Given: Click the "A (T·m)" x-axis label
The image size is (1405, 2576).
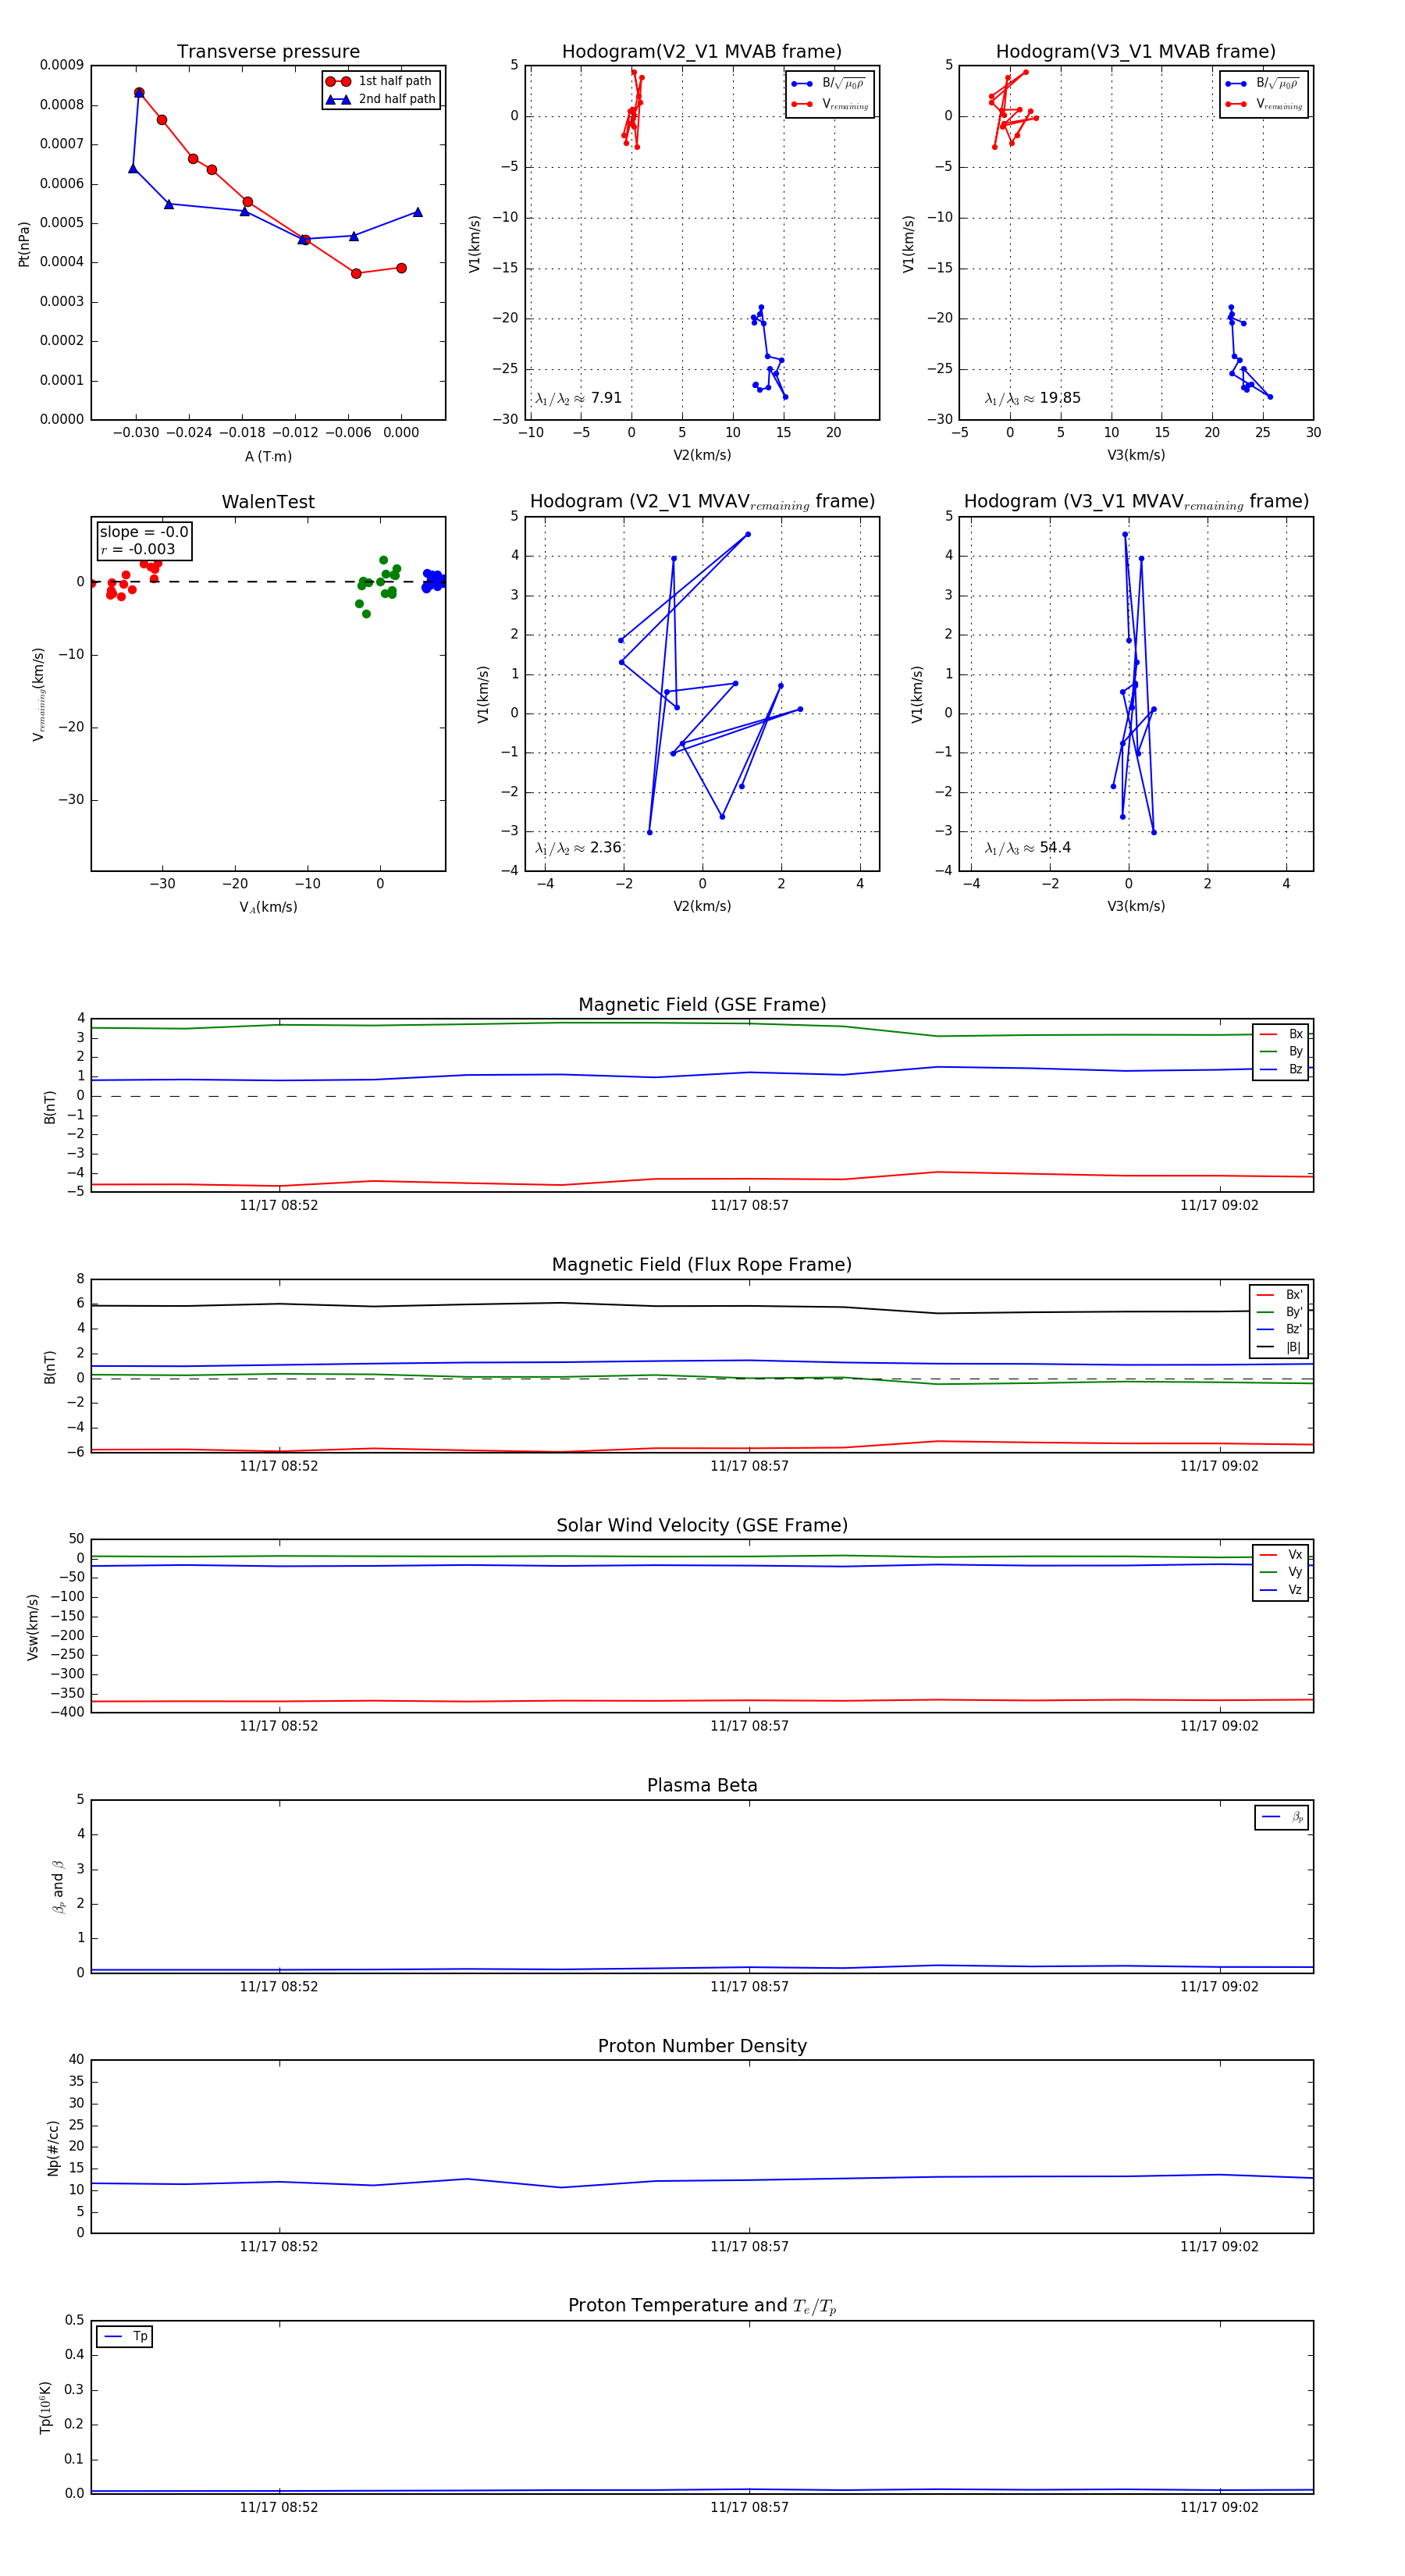Looking at the screenshot, I should (x=268, y=456).
